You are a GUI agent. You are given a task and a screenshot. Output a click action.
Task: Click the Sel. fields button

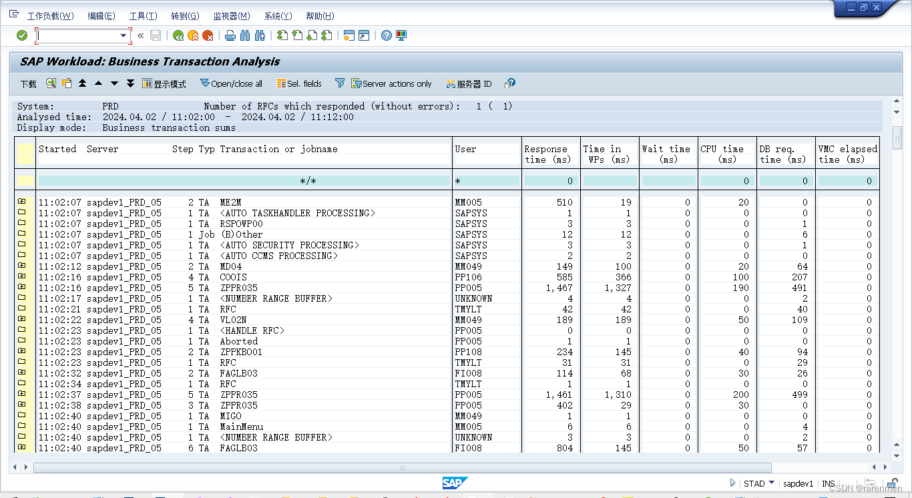coord(299,84)
